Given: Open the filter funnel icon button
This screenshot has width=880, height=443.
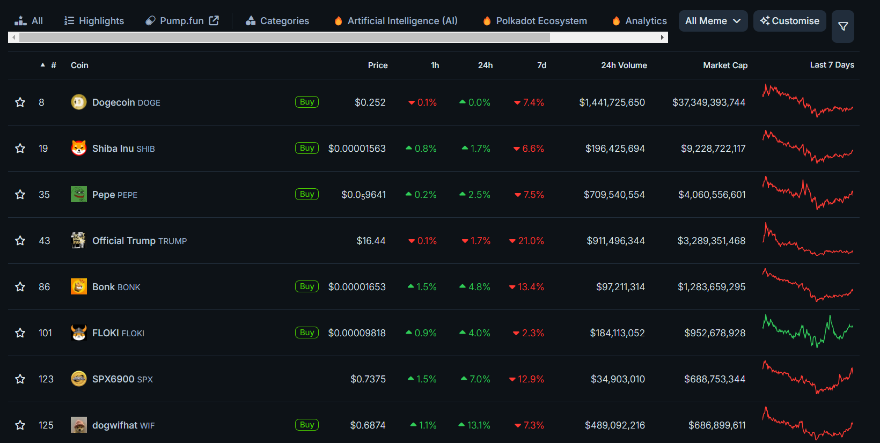Looking at the screenshot, I should point(843,26).
